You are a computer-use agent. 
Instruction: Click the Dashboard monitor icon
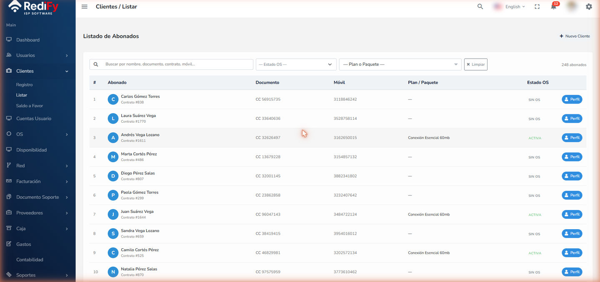tap(9, 40)
